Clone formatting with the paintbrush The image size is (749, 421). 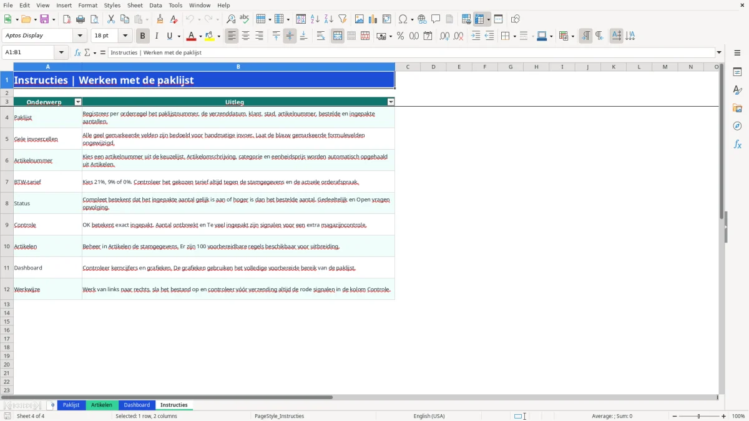(160, 19)
